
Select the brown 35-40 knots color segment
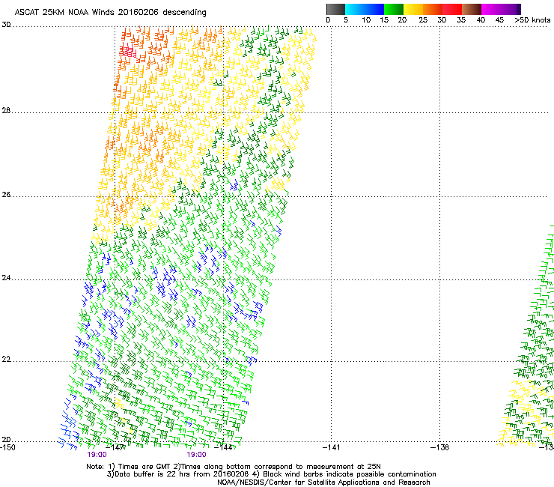point(472,9)
